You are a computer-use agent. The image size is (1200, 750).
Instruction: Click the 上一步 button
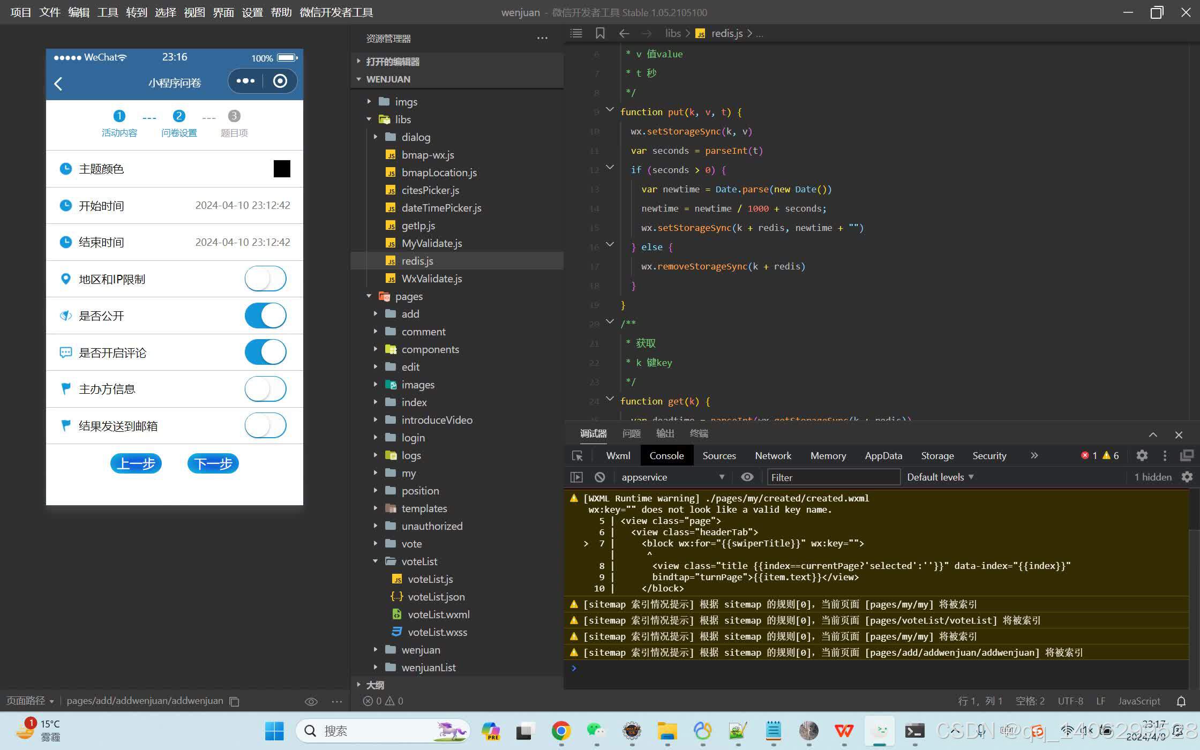pos(136,463)
